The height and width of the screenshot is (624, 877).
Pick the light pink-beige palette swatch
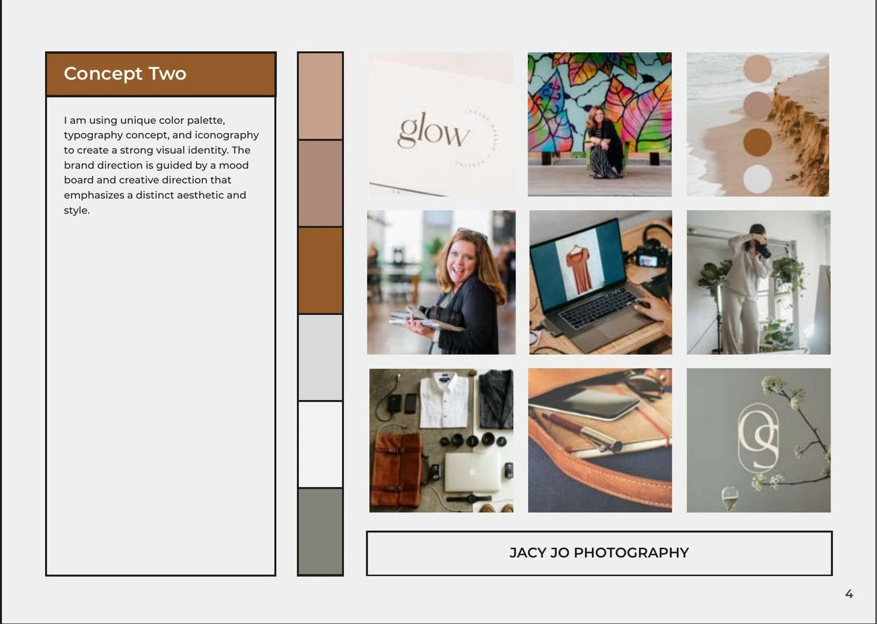320,96
